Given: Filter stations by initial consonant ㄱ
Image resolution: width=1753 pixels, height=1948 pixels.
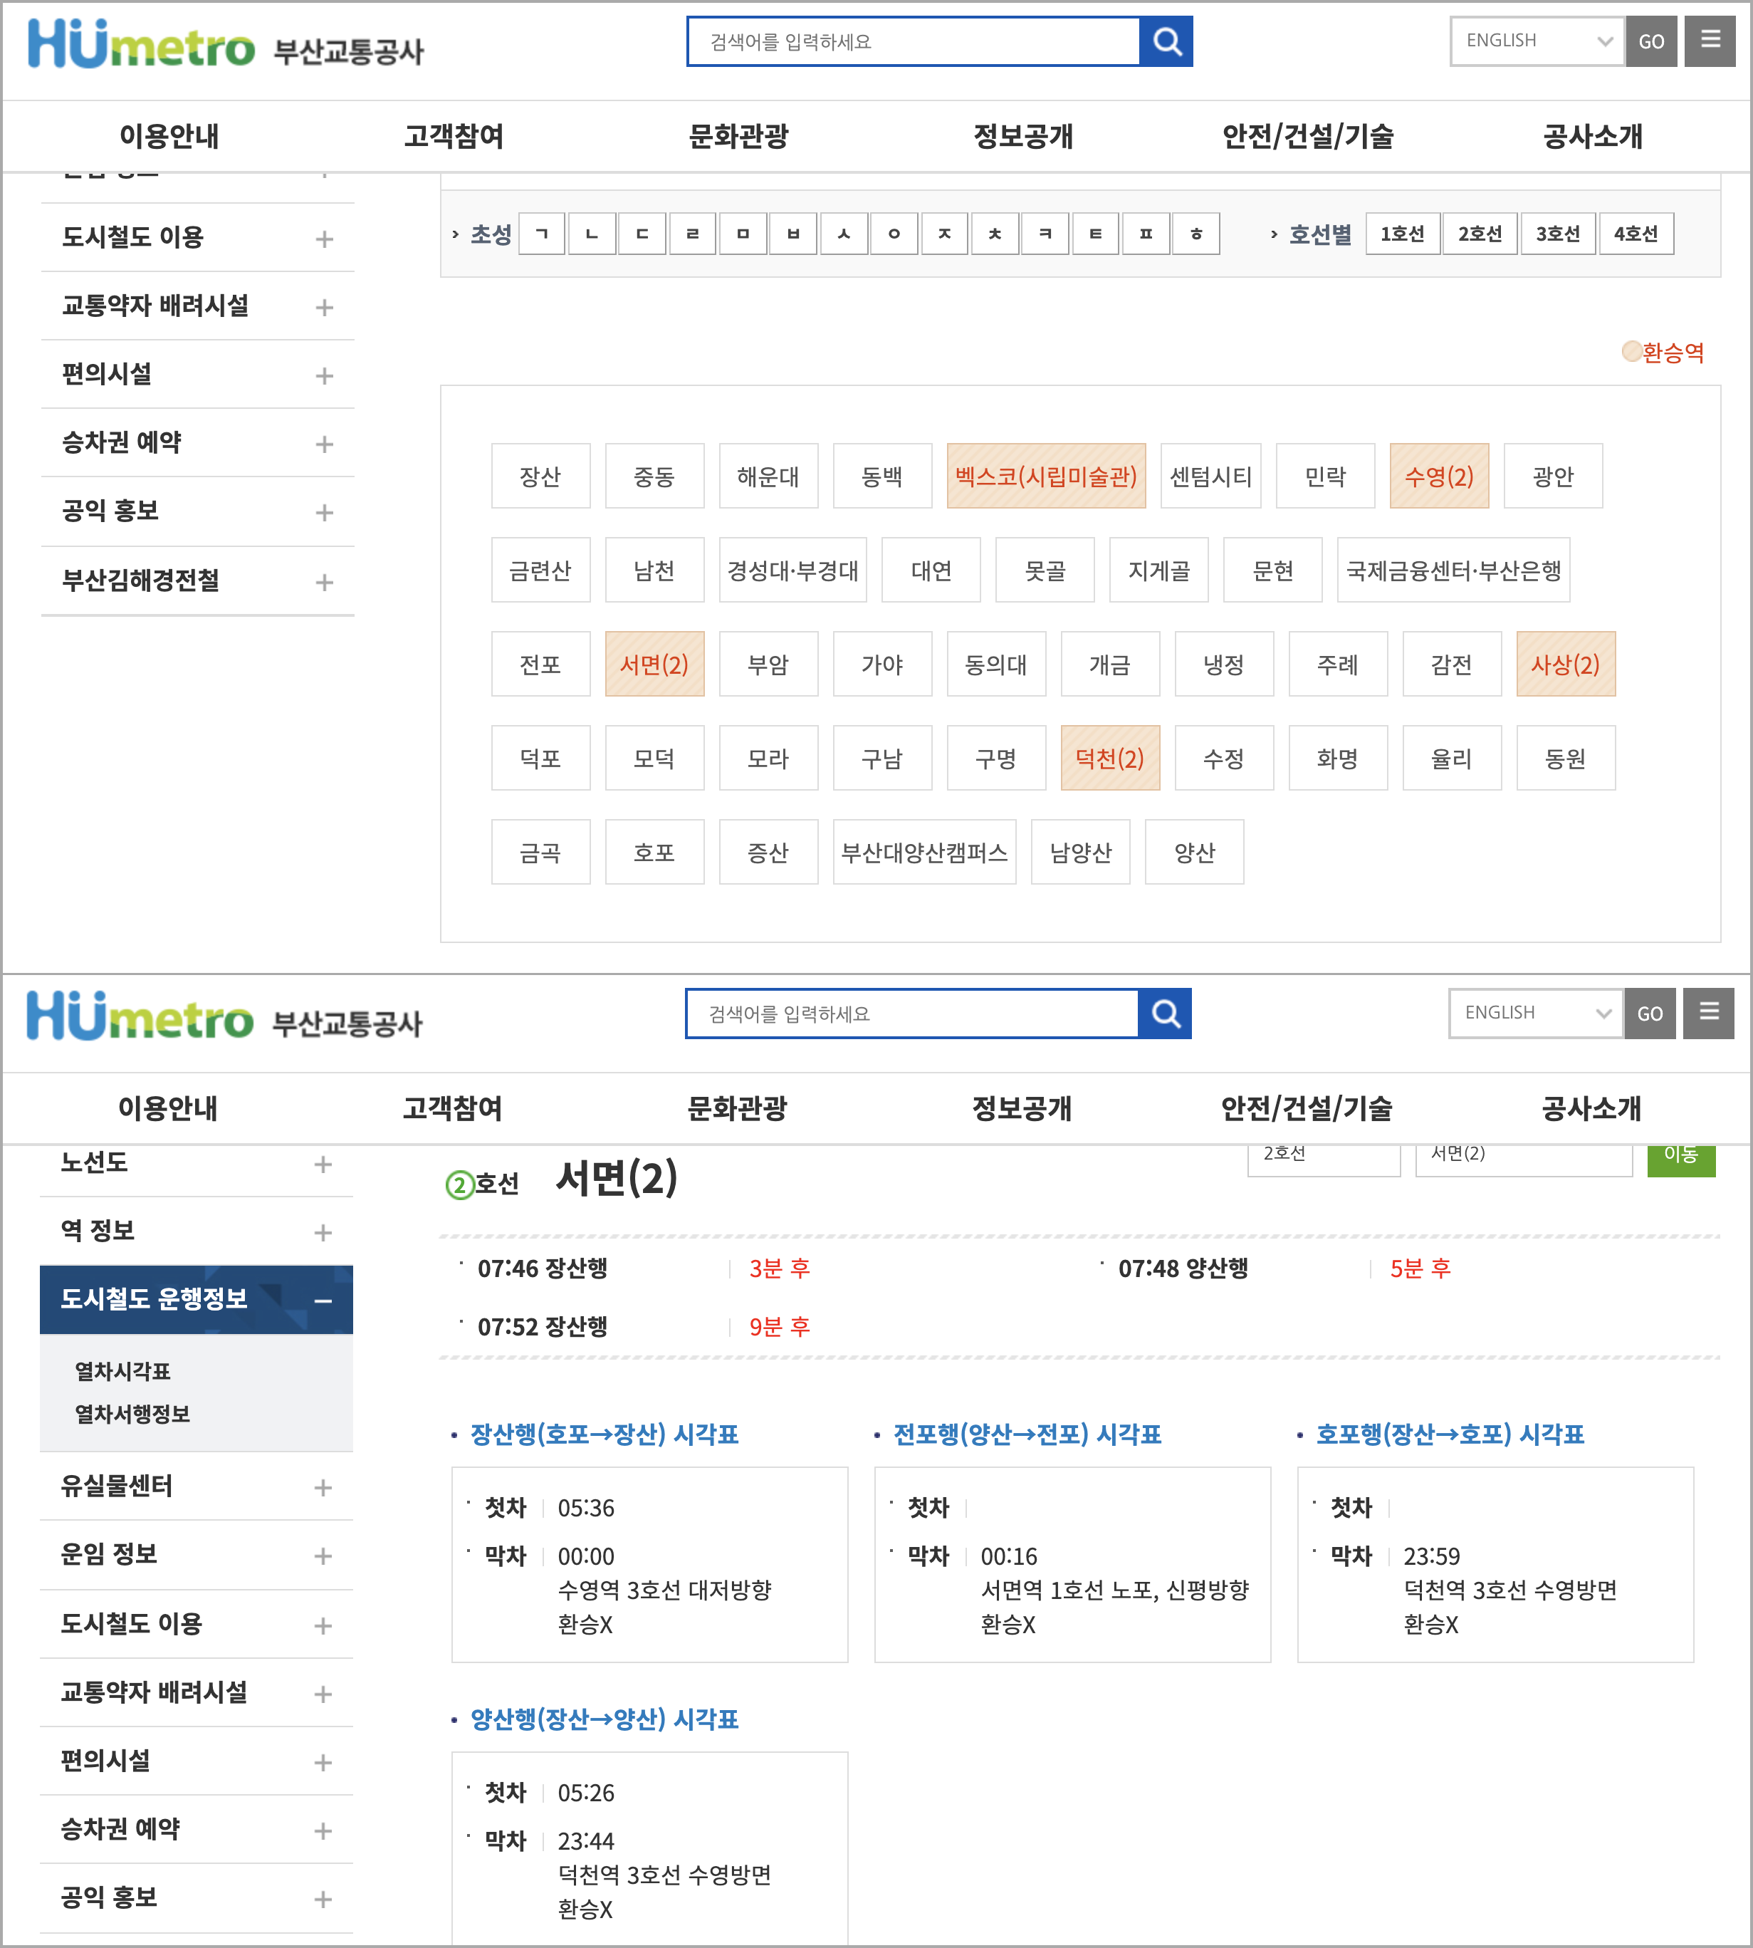Looking at the screenshot, I should click(x=543, y=234).
